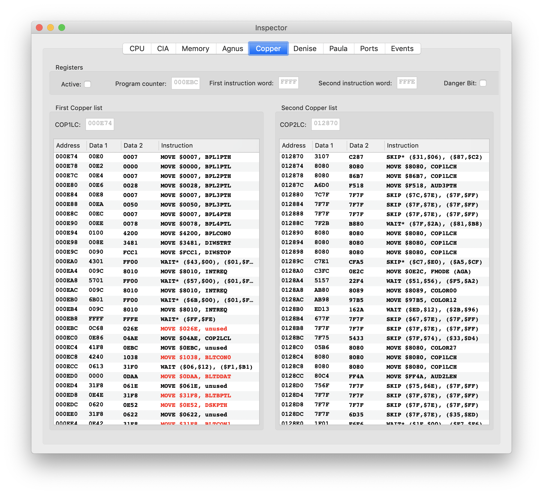Select row WAIT ($06,$12), ($F1,$B1)
Viewport: 543px width, 495px height.
[157, 367]
